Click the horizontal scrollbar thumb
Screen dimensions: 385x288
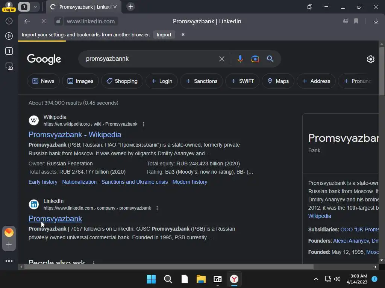(169, 267)
